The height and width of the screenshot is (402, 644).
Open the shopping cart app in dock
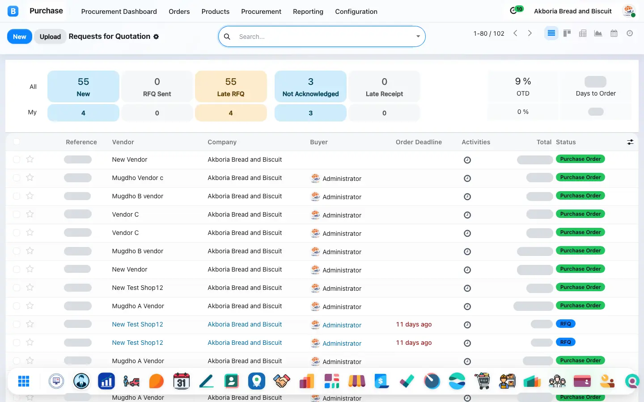point(482,381)
